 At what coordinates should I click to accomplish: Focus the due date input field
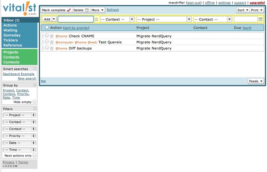(x=246, y=19)
